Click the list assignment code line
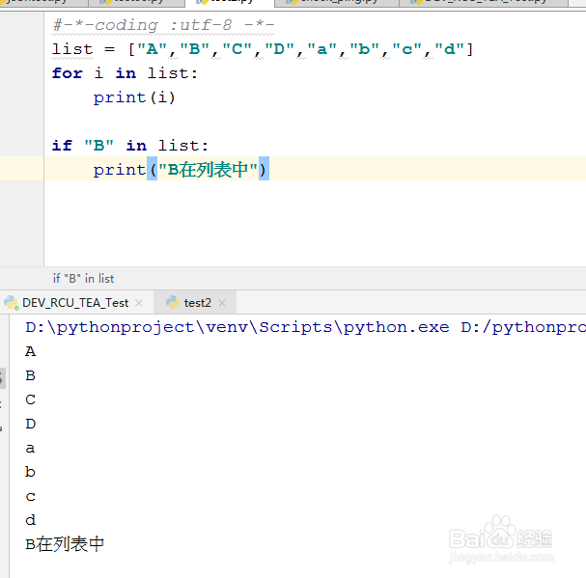The height and width of the screenshot is (578, 586). (x=263, y=49)
